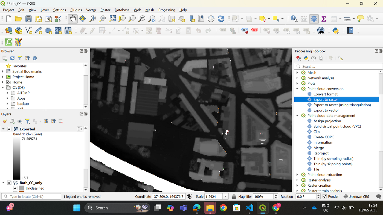Select the Map Tips speech bubble icon
Image resolution: width=383 pixels, height=215 pixels.
[361, 19]
